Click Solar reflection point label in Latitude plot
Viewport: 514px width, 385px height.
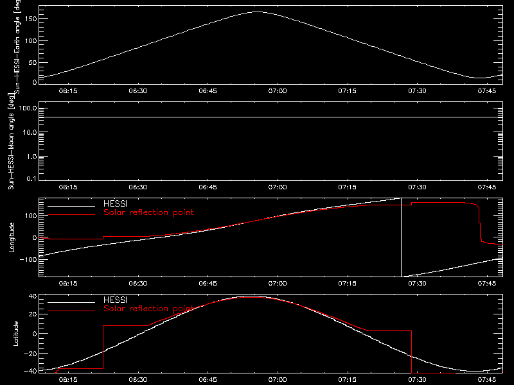point(148,309)
